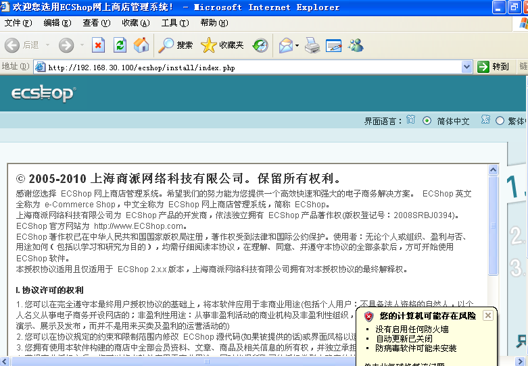Screen dimensions: 528x366
Task: Click the 没有启用任何防火墙 balloon item
Action: pyautogui.click(x=412, y=329)
